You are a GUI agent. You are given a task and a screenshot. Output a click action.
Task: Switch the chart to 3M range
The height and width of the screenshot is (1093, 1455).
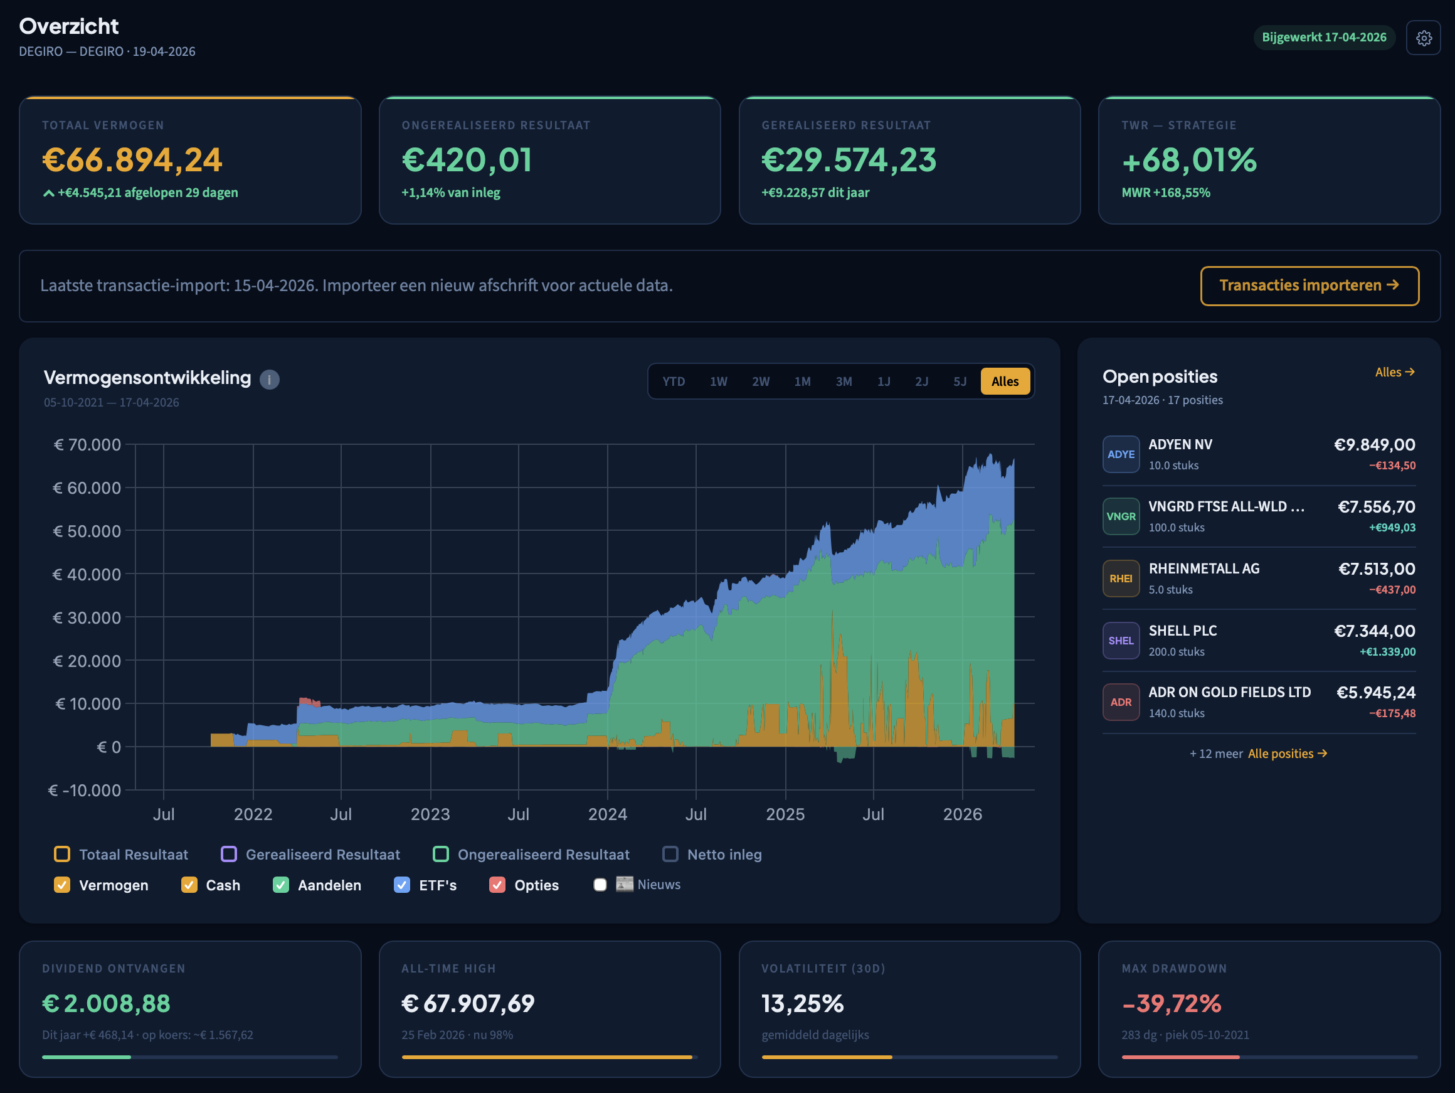(844, 381)
